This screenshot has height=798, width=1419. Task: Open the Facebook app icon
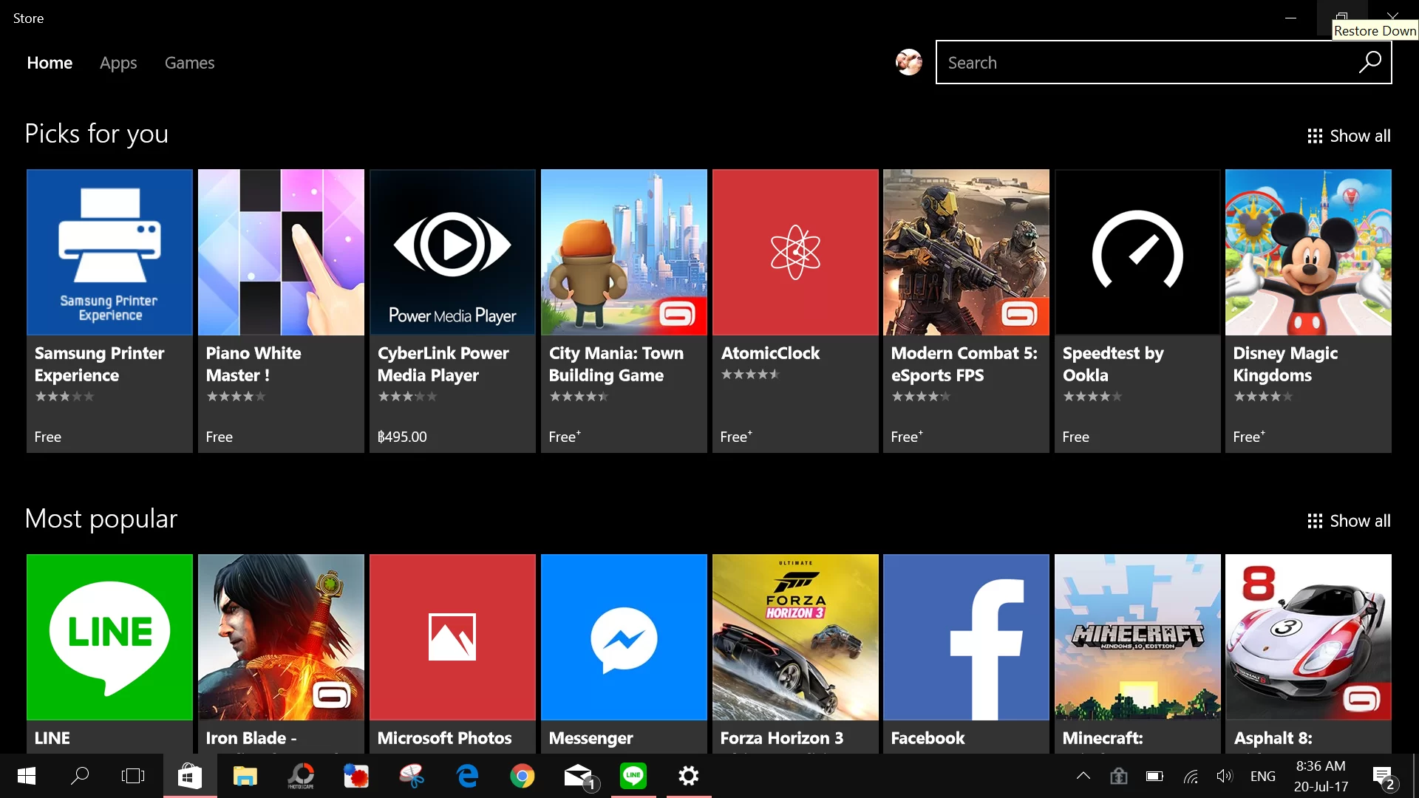click(x=966, y=637)
